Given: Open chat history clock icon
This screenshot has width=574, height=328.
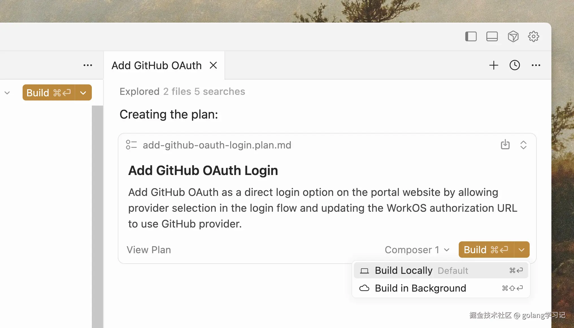Looking at the screenshot, I should click(x=515, y=65).
